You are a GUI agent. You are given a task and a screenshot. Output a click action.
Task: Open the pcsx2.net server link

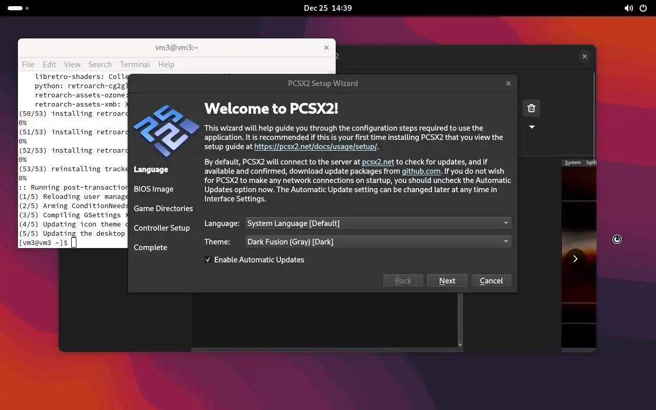coord(378,162)
